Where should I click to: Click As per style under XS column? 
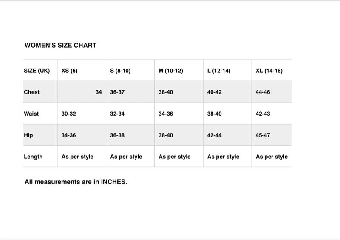point(77,157)
